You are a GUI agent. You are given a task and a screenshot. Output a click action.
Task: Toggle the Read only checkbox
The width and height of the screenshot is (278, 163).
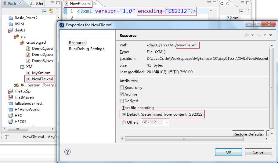pyautogui.click(x=121, y=87)
